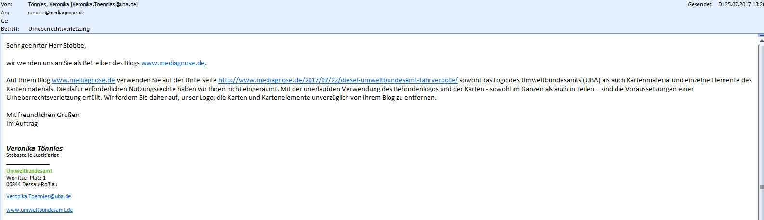This screenshot has width=764, height=220.
Task: Select the recipient address service@mediagnose.de
Action: pyautogui.click(x=56, y=13)
